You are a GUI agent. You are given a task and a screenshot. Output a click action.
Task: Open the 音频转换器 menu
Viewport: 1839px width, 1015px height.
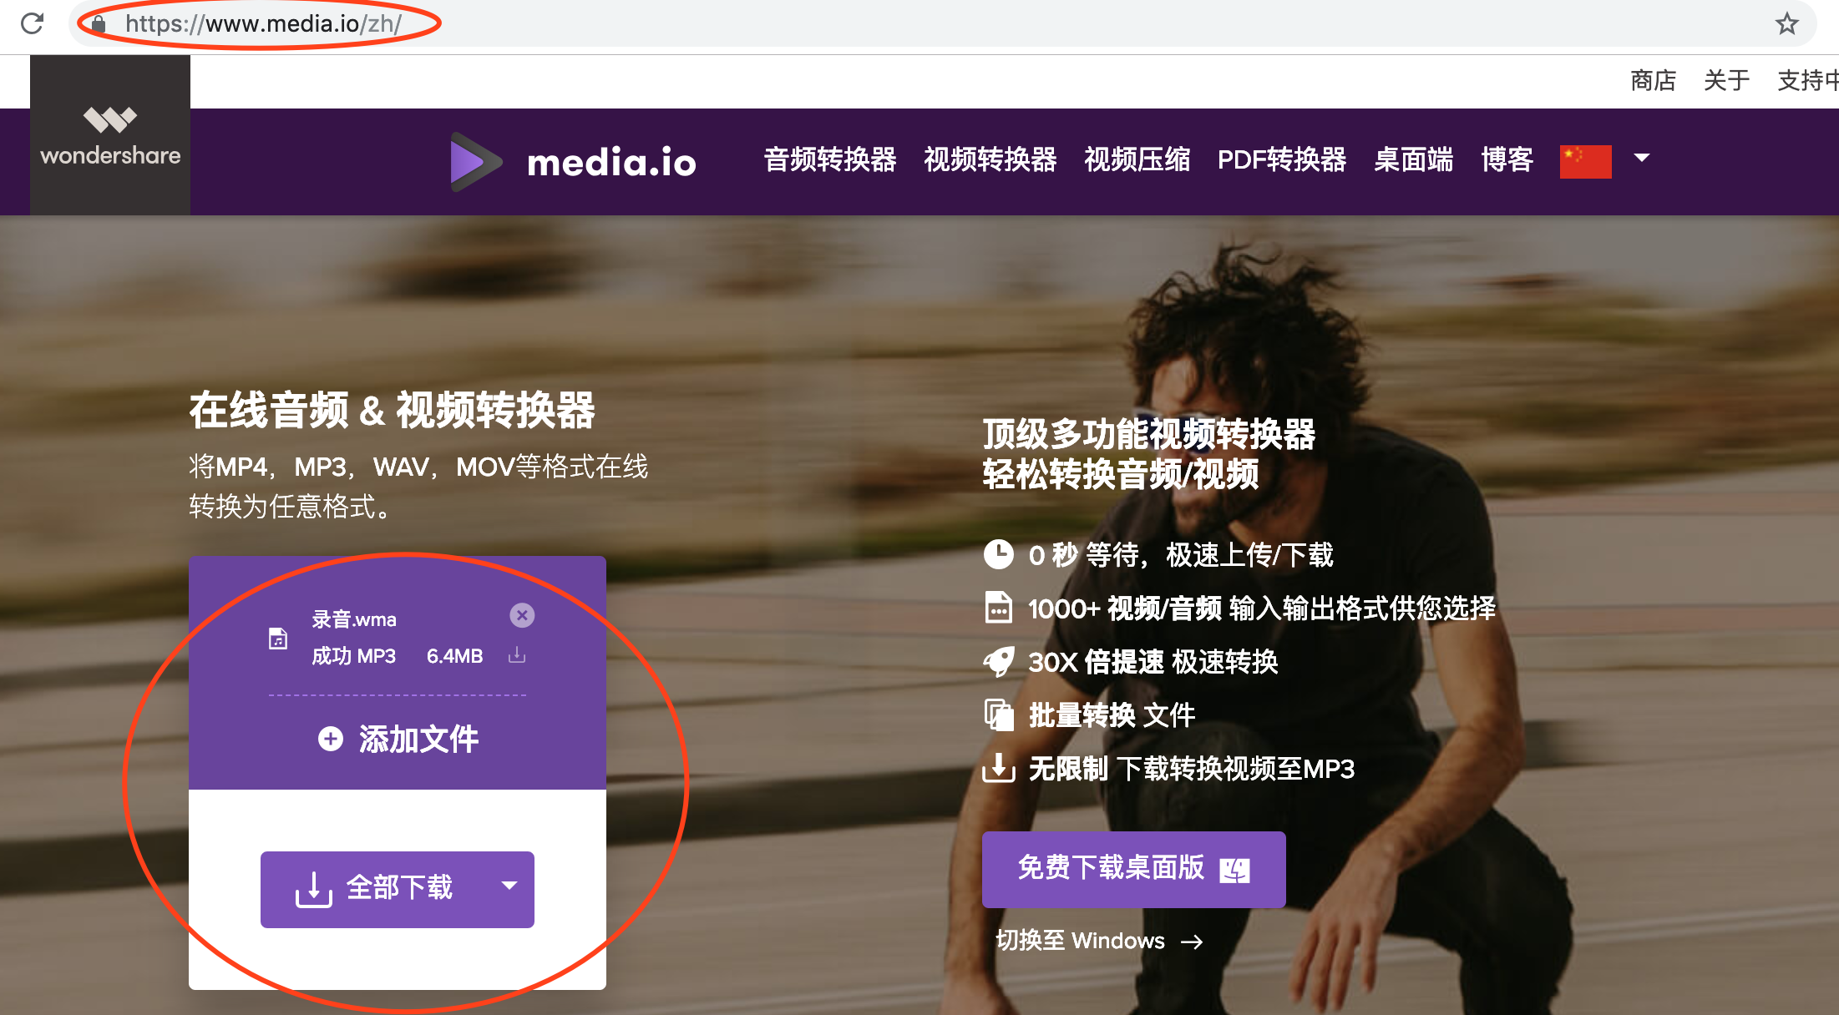pyautogui.click(x=829, y=159)
